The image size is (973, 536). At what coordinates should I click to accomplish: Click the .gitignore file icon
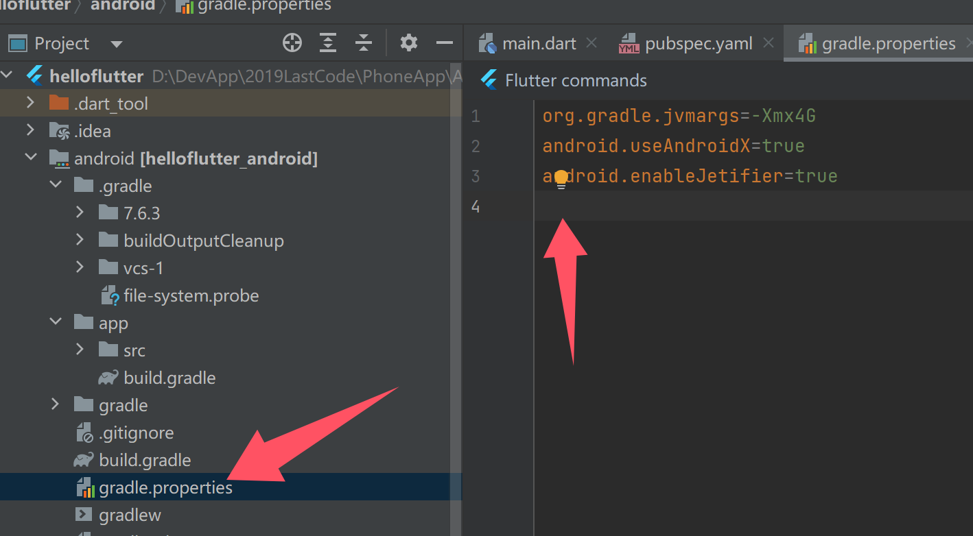tap(84, 433)
